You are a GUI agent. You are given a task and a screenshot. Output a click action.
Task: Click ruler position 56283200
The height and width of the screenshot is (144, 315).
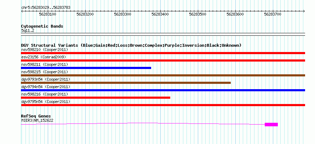(85, 14)
